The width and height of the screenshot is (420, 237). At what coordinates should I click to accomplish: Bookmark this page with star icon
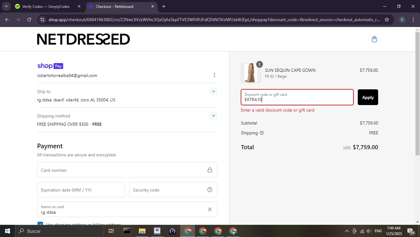click(387, 20)
